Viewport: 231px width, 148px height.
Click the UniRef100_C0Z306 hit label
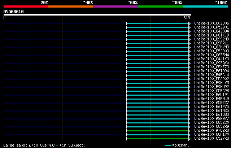(212, 23)
